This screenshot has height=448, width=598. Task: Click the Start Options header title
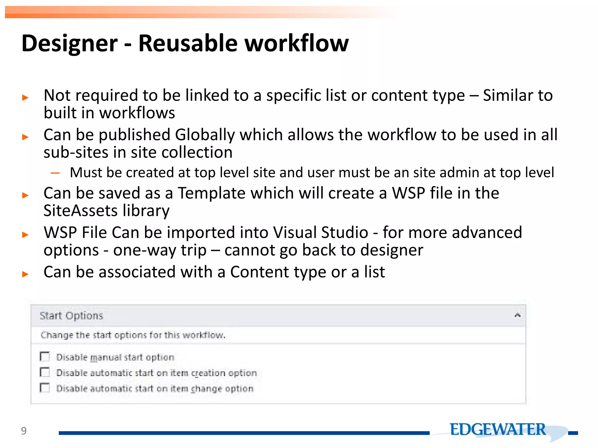[72, 316]
